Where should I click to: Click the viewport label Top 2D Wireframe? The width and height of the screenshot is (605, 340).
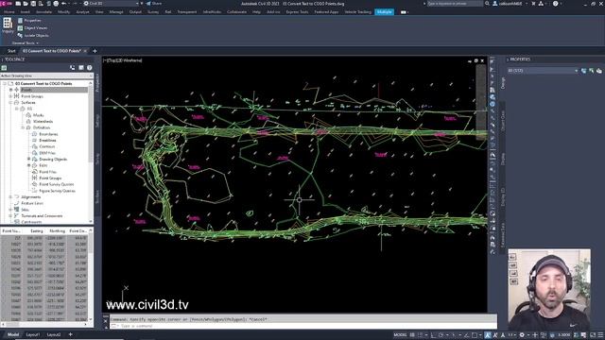point(122,60)
